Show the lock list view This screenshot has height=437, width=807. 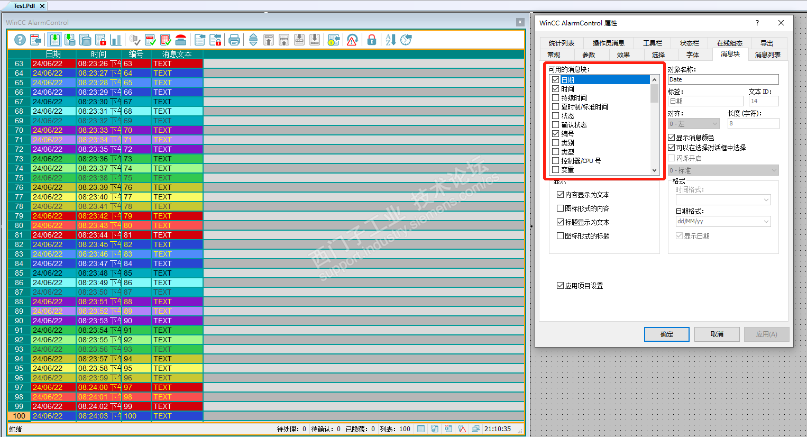(x=100, y=40)
